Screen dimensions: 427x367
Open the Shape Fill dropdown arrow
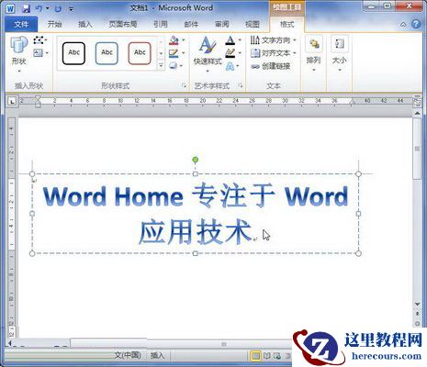coord(184,40)
